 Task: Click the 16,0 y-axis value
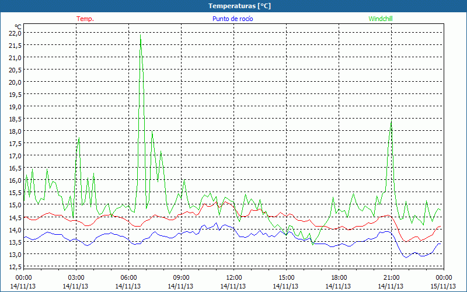(x=15, y=180)
